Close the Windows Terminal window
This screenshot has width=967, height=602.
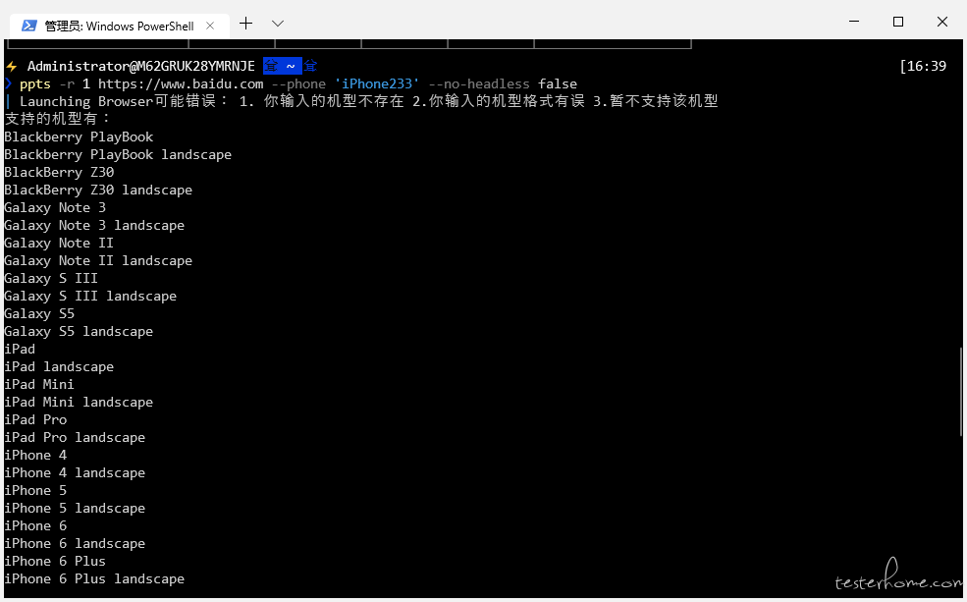(942, 22)
